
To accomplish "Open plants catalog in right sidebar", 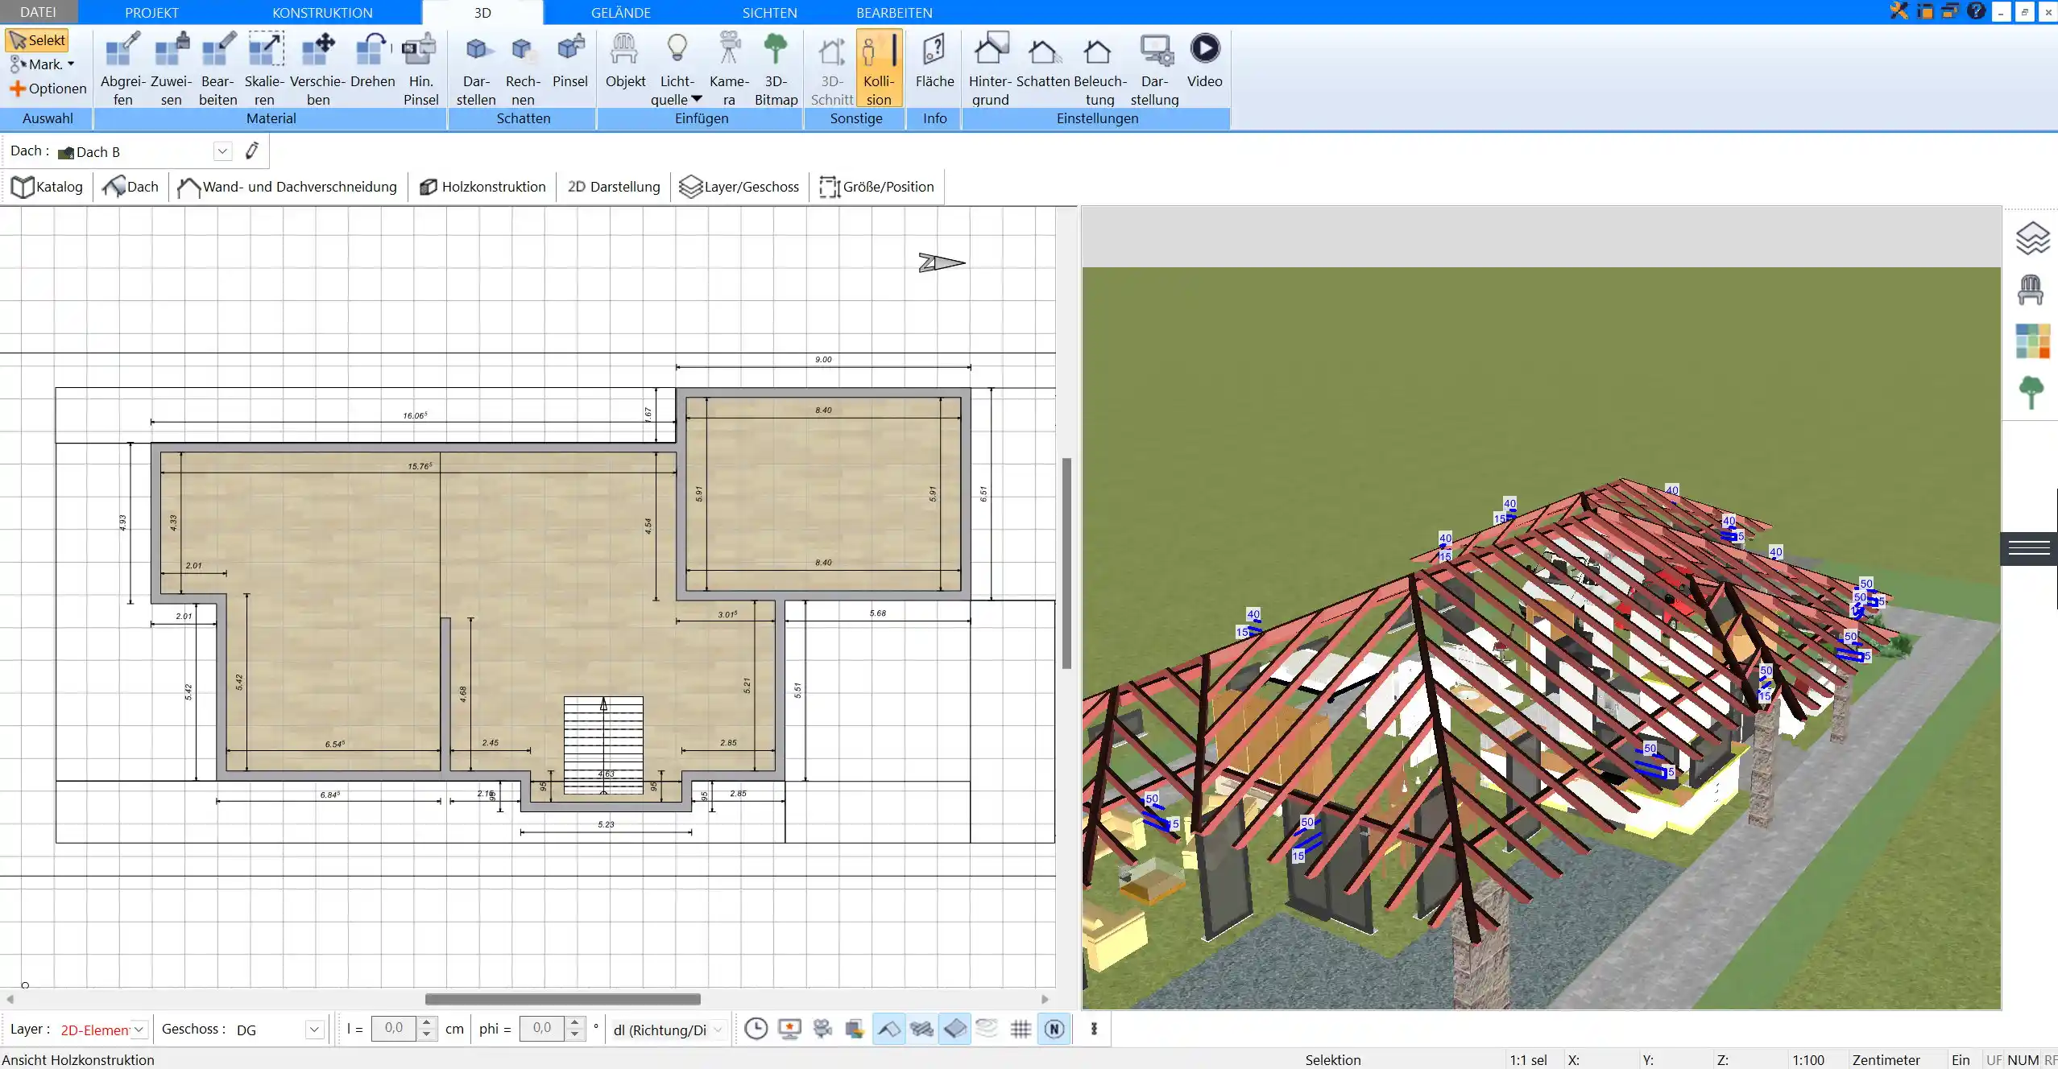I will click(2031, 393).
